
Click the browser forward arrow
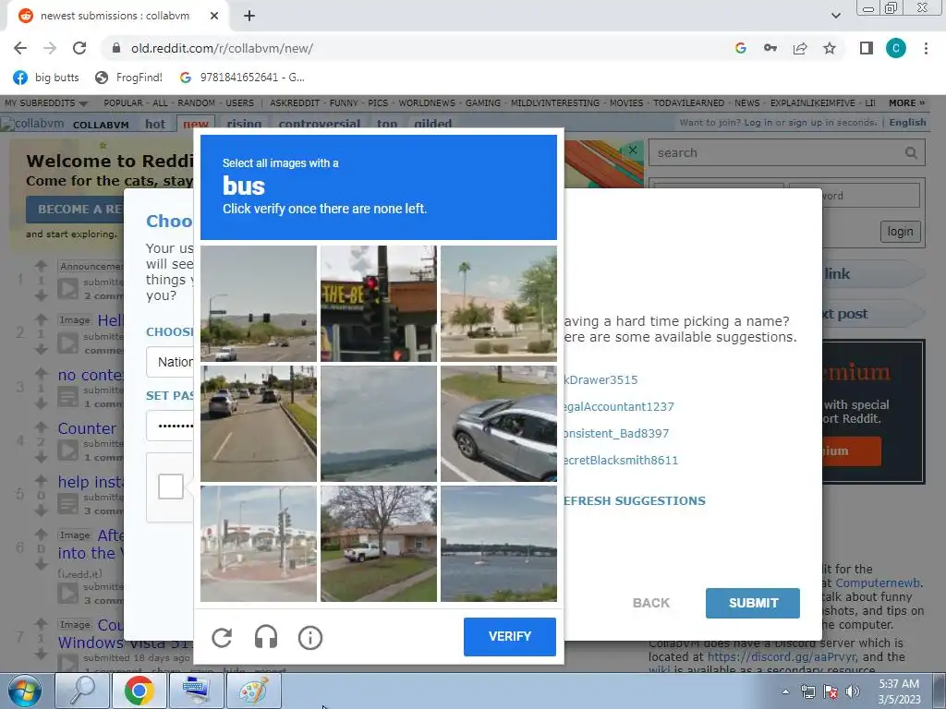coord(50,48)
